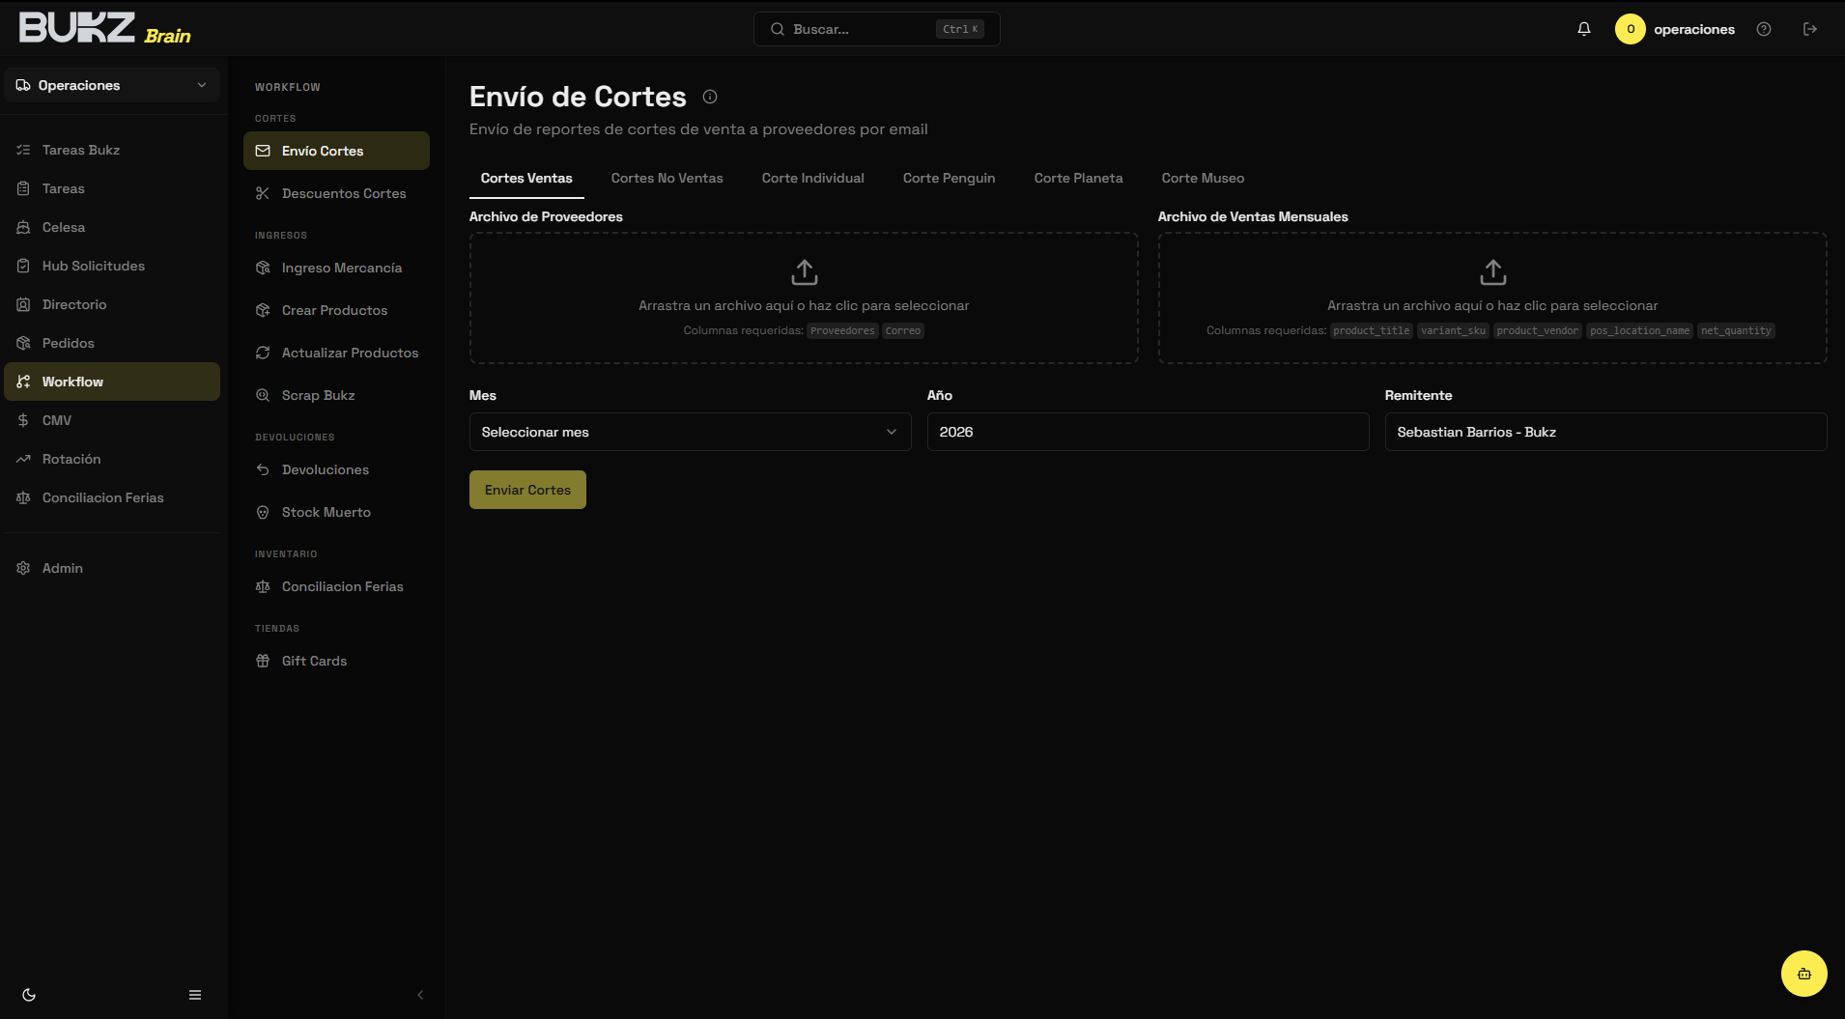The image size is (1845, 1019).
Task: Switch to the Cortes Ventas tab
Action: coord(526,179)
